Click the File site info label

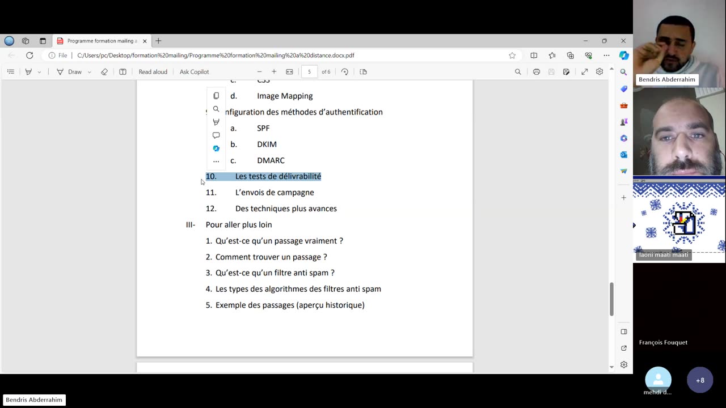click(x=58, y=56)
